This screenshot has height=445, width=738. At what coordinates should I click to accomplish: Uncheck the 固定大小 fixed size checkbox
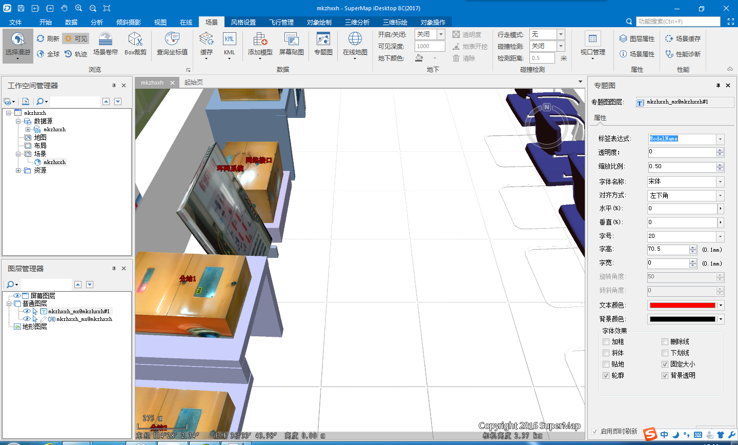665,364
